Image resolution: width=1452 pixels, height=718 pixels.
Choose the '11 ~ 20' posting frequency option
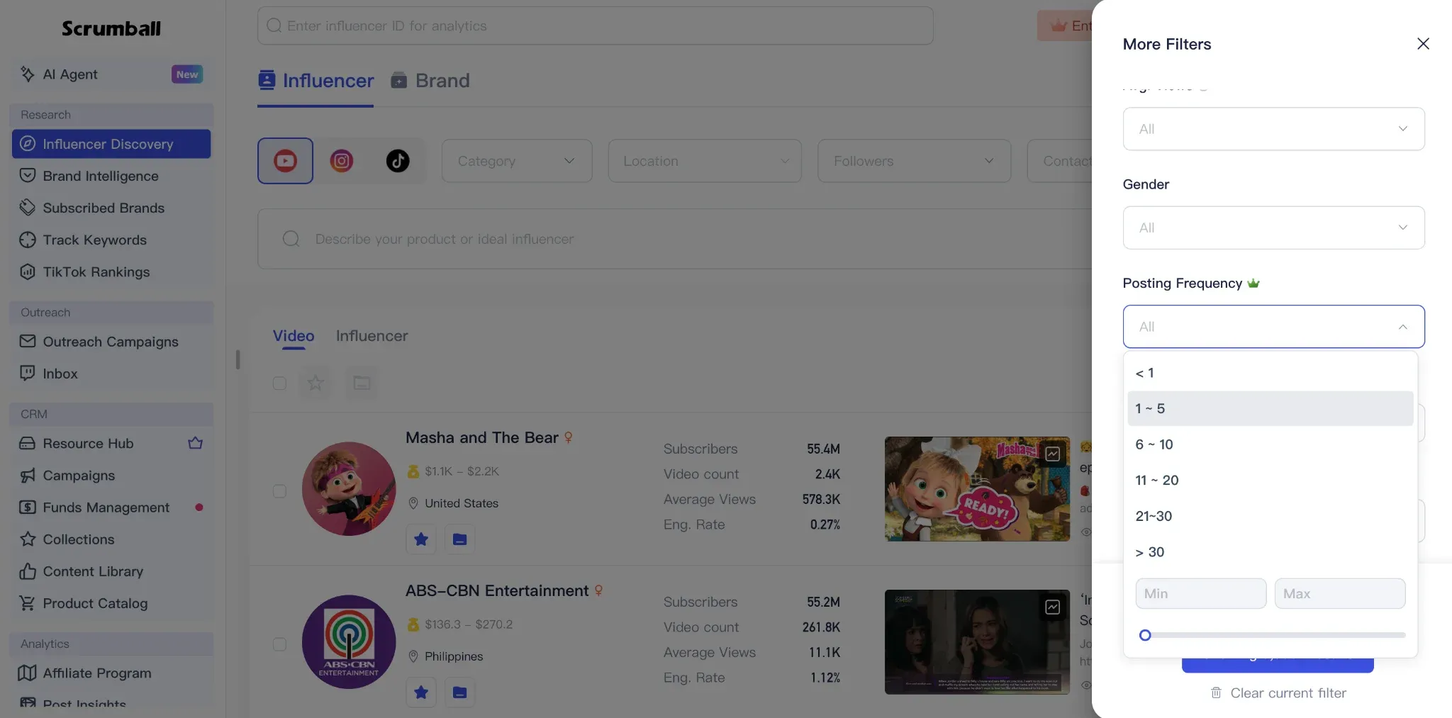pos(1270,480)
